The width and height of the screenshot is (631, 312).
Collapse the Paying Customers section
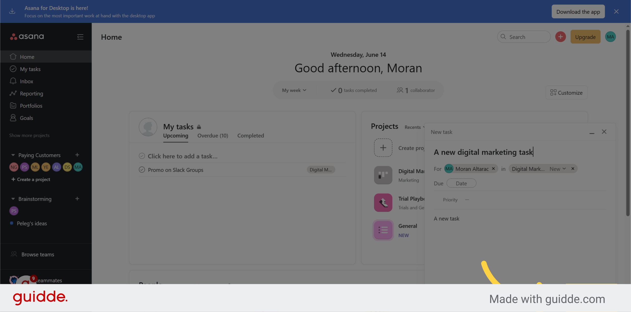point(13,155)
